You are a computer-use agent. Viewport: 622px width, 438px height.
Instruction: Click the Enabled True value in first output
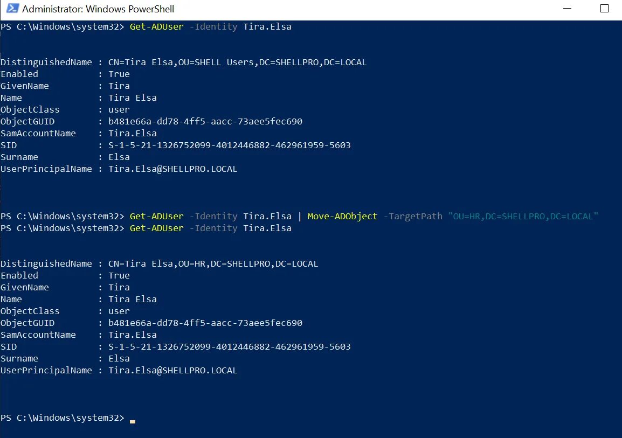tap(119, 74)
